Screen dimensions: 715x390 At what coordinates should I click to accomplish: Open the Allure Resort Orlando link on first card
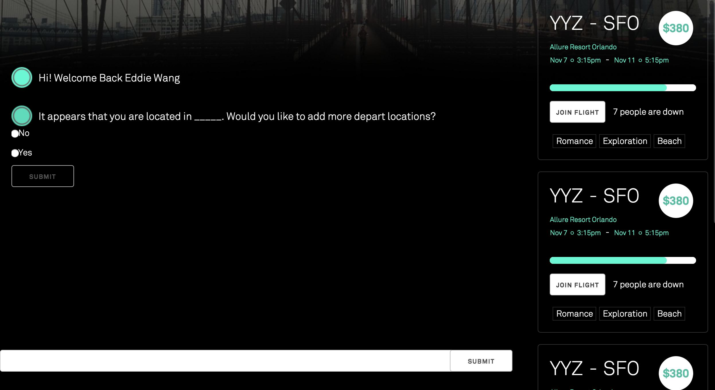(x=583, y=47)
